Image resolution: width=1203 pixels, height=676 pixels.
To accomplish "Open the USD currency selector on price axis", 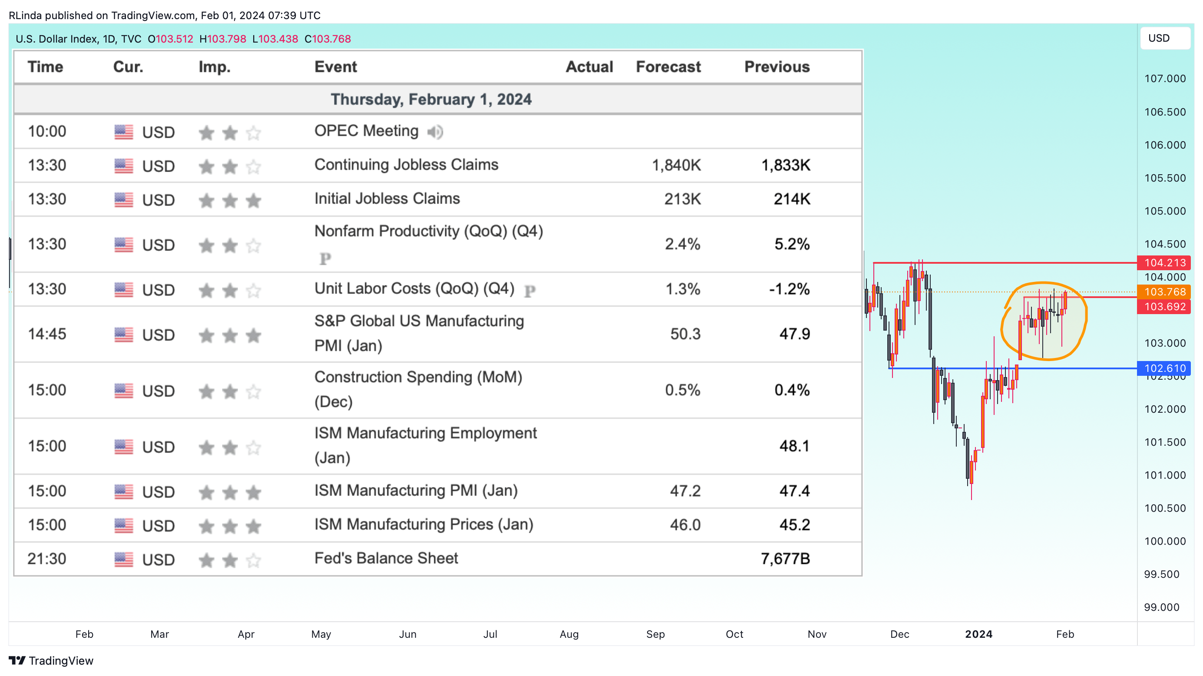I will pos(1165,38).
